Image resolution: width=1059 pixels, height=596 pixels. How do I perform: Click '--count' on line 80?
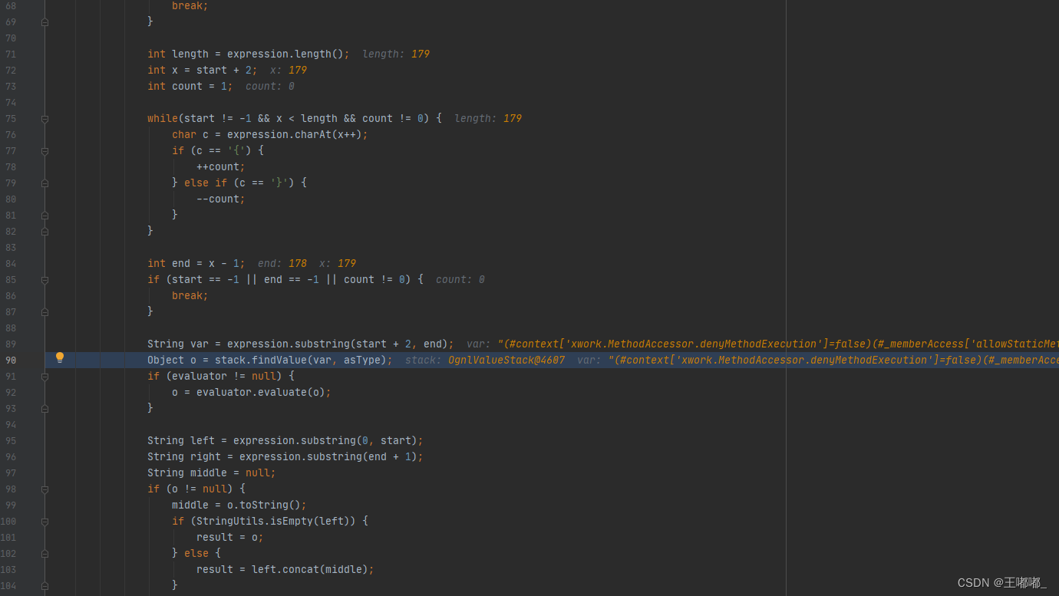click(218, 199)
